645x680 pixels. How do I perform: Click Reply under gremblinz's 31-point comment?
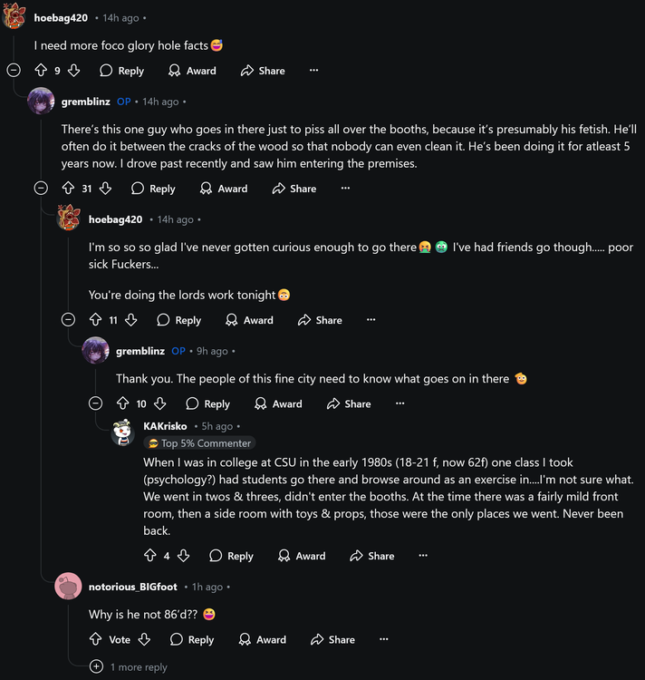click(153, 189)
